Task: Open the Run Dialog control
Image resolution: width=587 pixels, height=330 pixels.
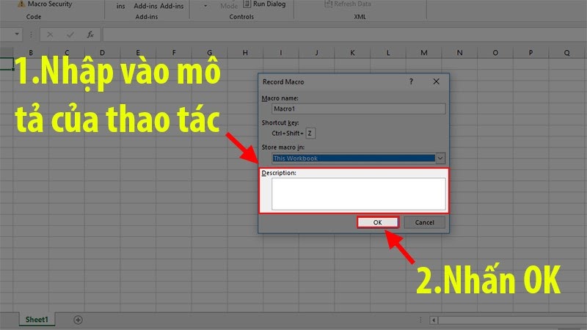Action: (264, 4)
